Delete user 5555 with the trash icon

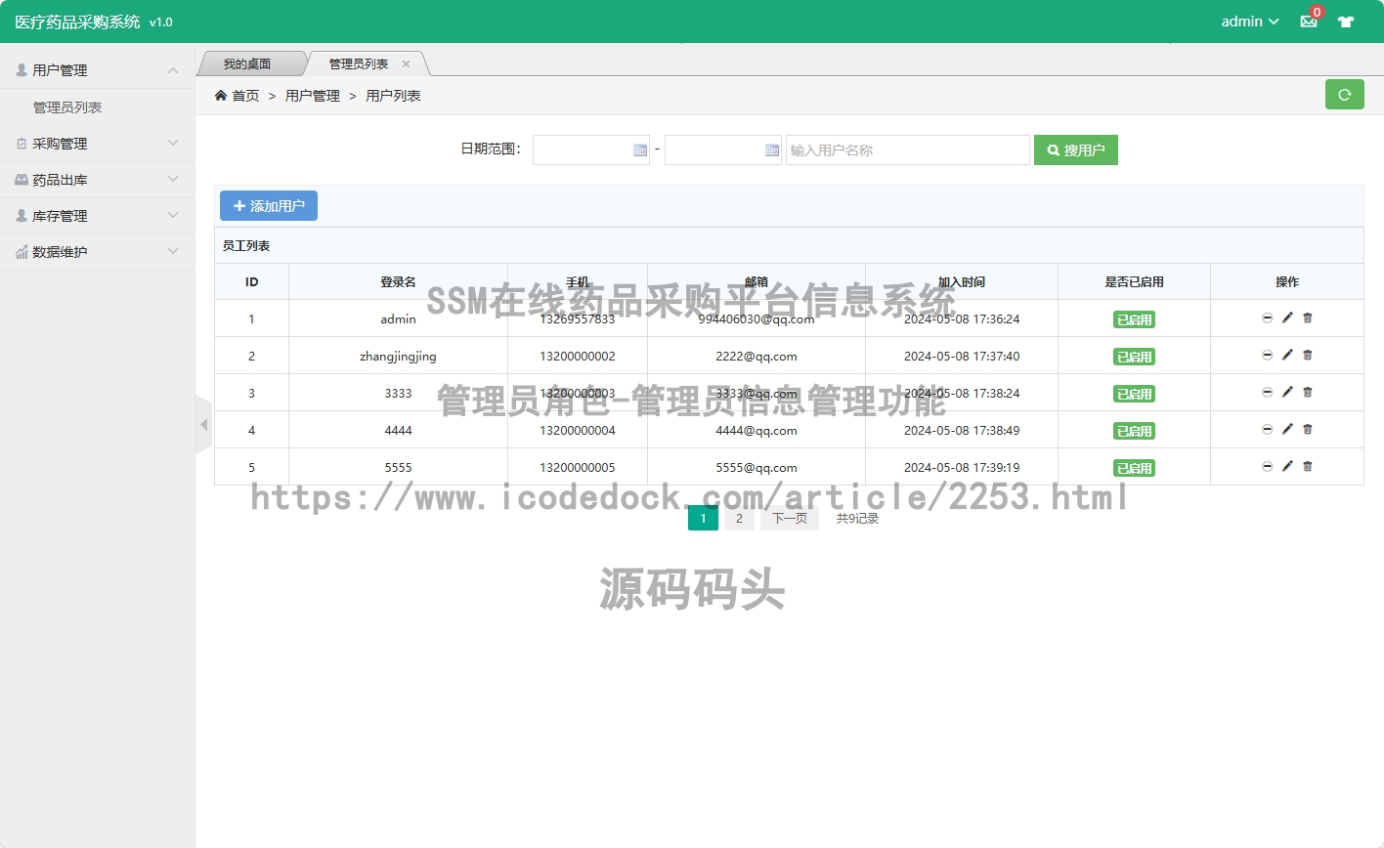(1308, 466)
